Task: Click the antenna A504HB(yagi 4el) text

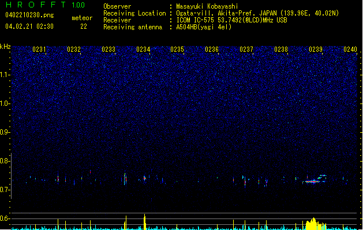Action: point(204,27)
